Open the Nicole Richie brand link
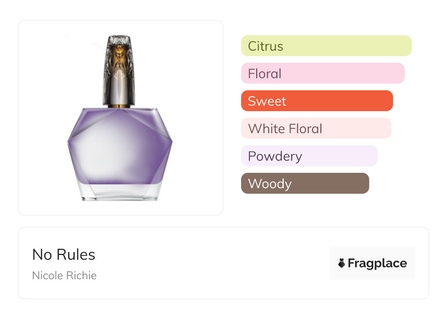The width and height of the screenshot is (447, 317). [x=64, y=276]
